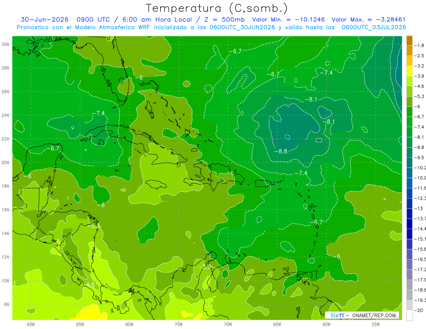Image resolution: width=426 pixels, height=329 pixels.
Task: Click the '85W' longitude axis label
Action: point(80,324)
